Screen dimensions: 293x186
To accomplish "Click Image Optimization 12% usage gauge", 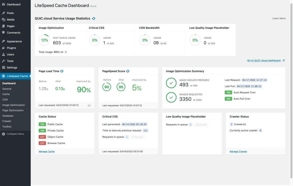I will coord(44,40).
